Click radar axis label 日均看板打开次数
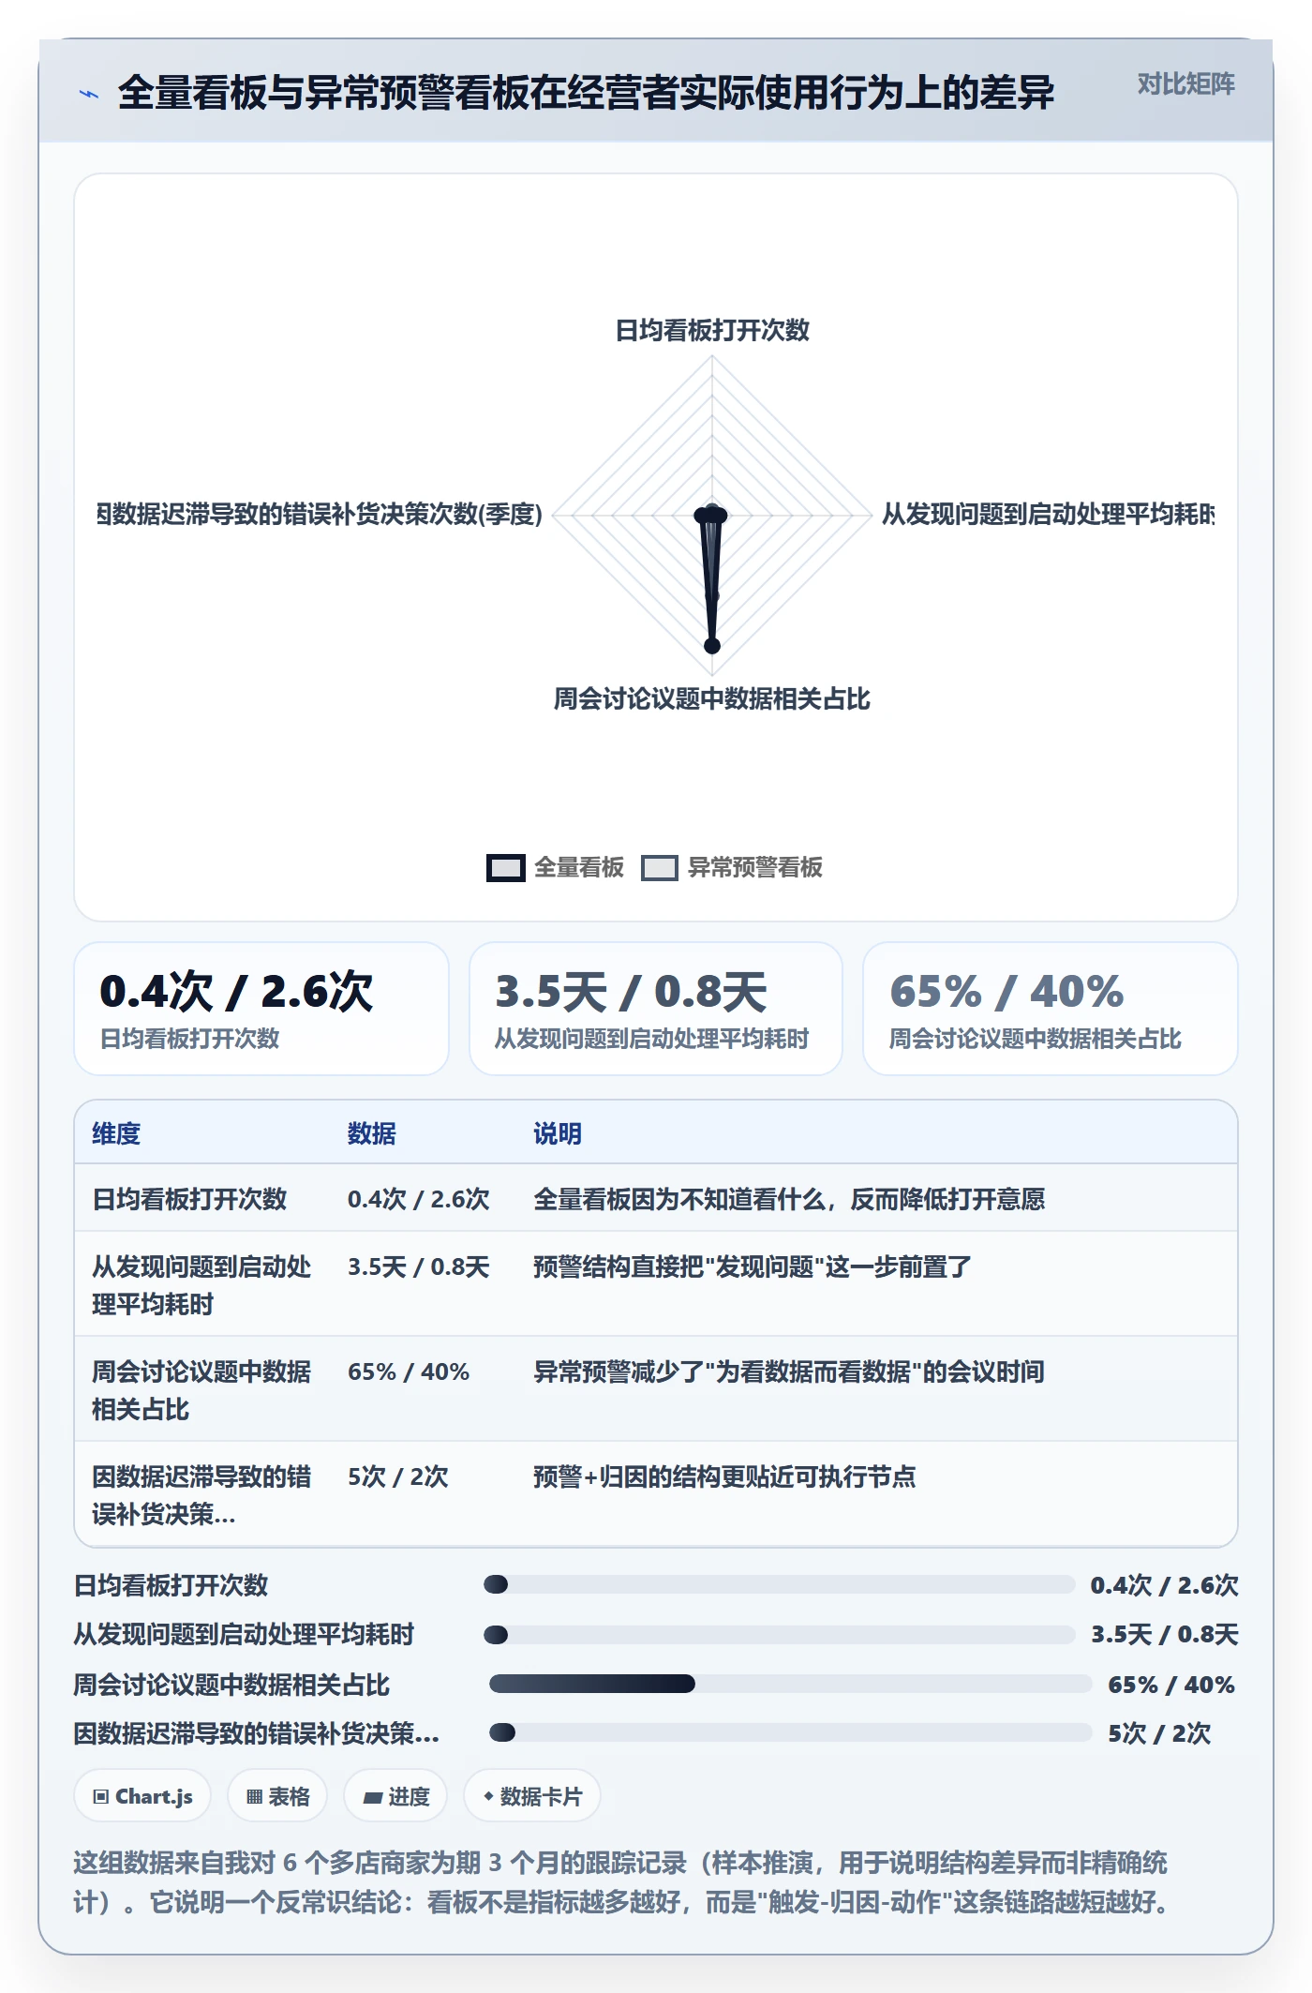This screenshot has width=1312, height=1993. (x=712, y=330)
